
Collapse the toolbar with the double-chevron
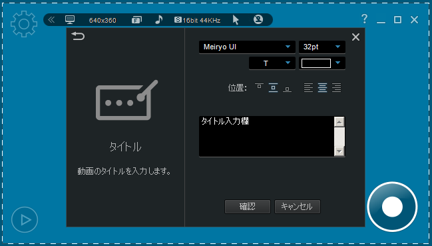pos(51,20)
